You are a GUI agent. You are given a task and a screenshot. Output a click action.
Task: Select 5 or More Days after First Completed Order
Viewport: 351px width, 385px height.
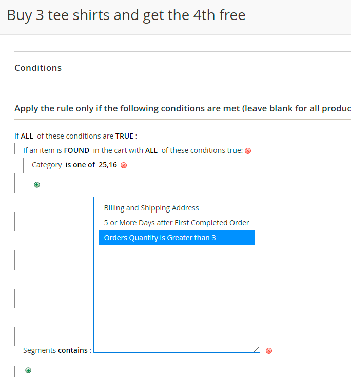point(177,223)
